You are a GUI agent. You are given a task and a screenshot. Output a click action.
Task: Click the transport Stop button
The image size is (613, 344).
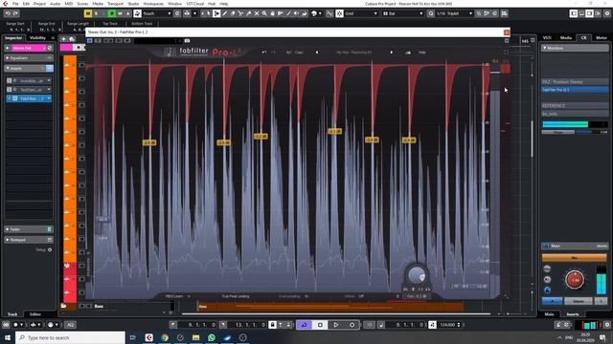pos(320,325)
